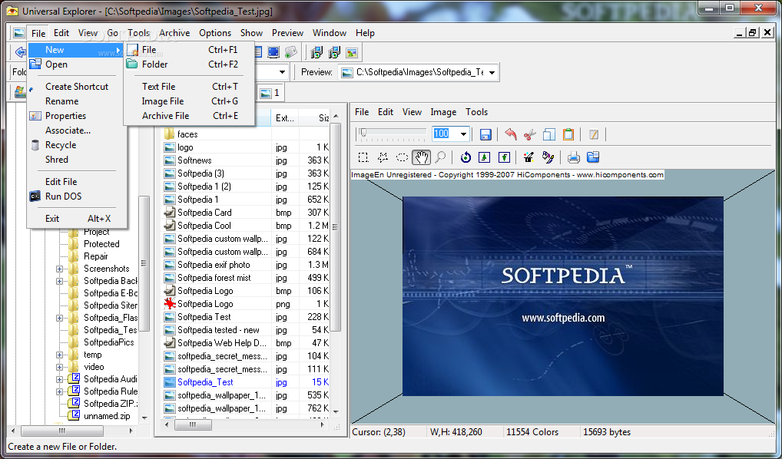Viewport: 782px width, 459px height.
Task: Select the polygon lasso selection tool
Action: [383, 157]
